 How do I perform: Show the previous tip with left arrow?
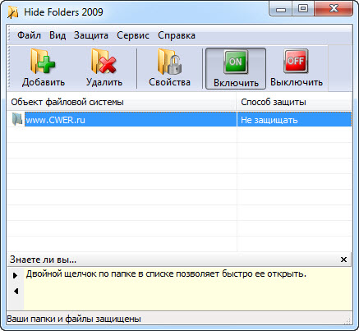16,291
